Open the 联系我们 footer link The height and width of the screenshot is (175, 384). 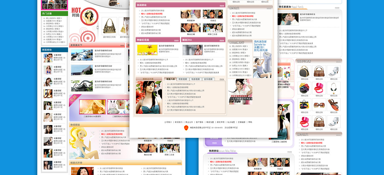point(179,122)
